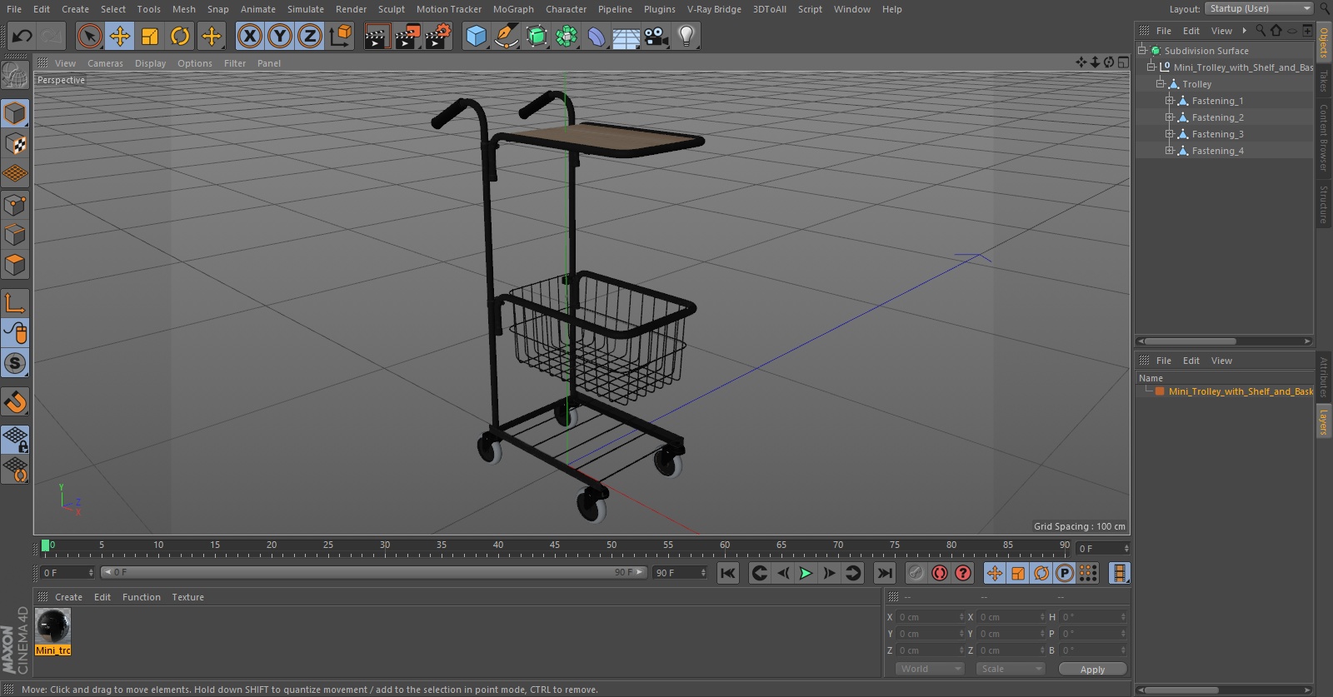This screenshot has width=1333, height=697.
Task: Toggle Z axis lock
Action: point(310,36)
